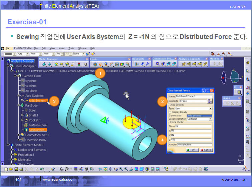Click Current axis field showing Axis System.1

tap(200, 115)
